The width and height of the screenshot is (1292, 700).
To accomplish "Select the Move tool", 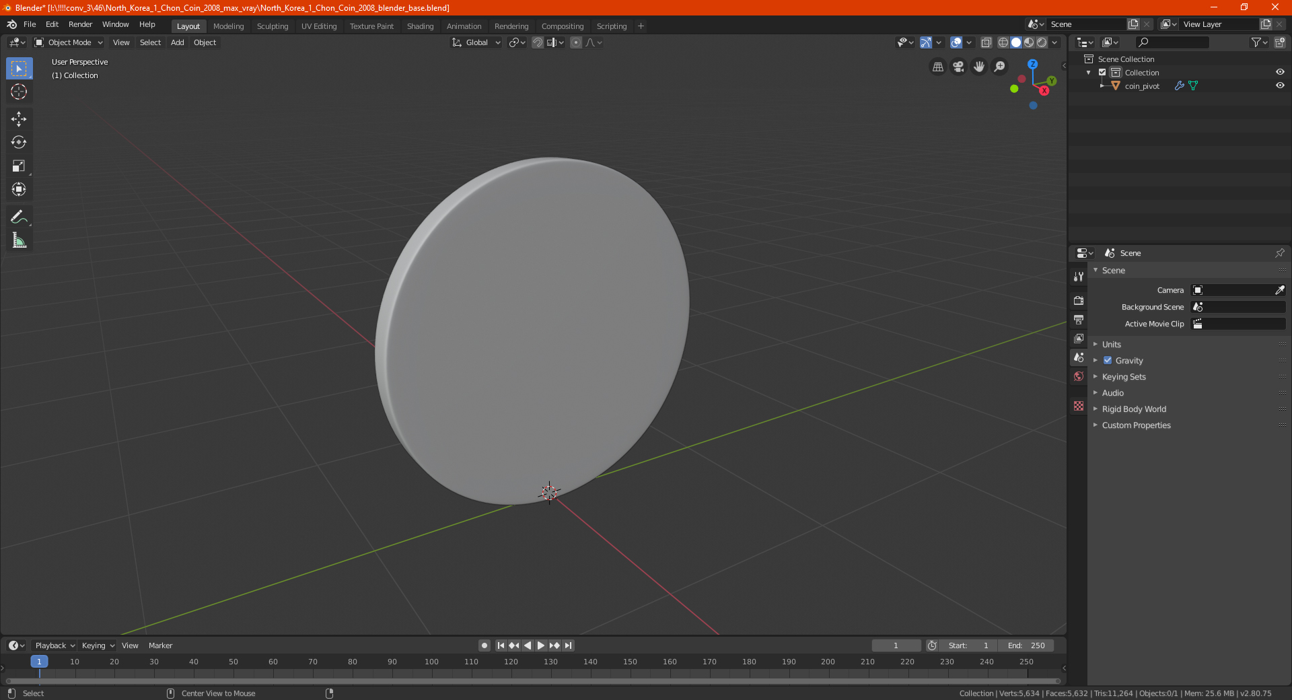I will 19,119.
